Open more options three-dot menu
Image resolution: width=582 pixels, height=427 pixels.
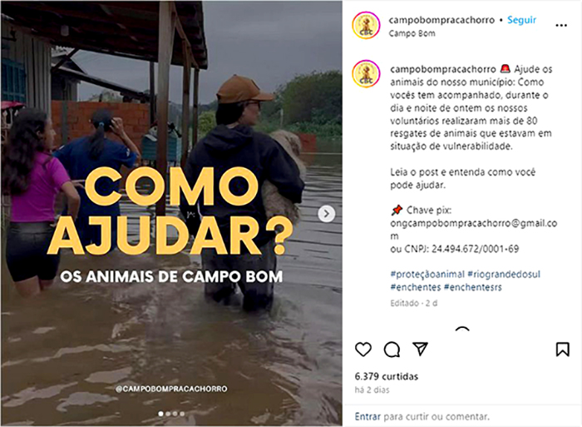point(561,25)
